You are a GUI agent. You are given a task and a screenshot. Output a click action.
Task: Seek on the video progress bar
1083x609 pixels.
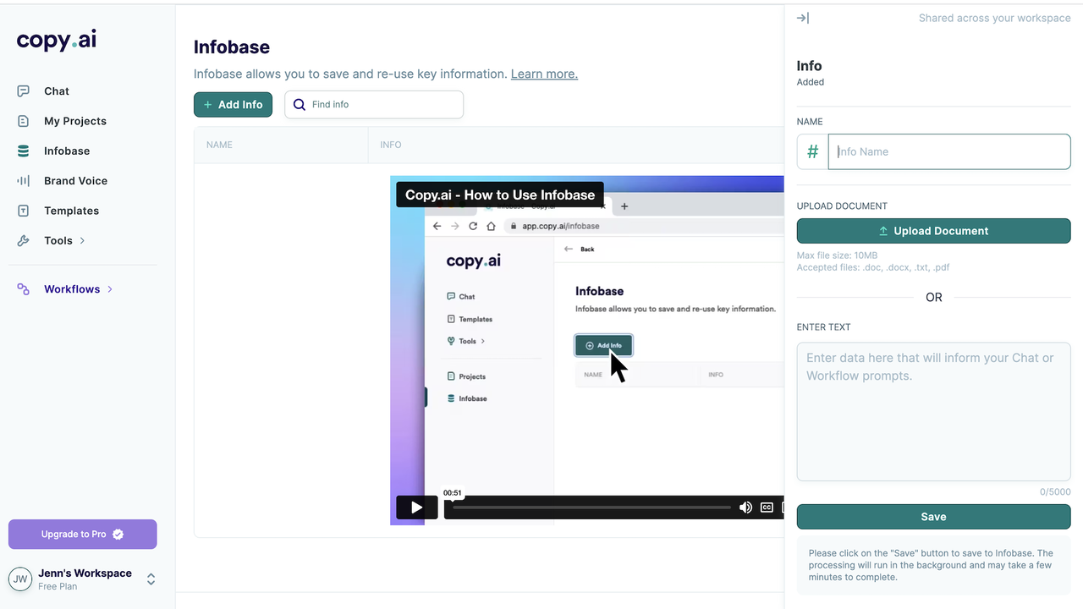click(x=591, y=507)
